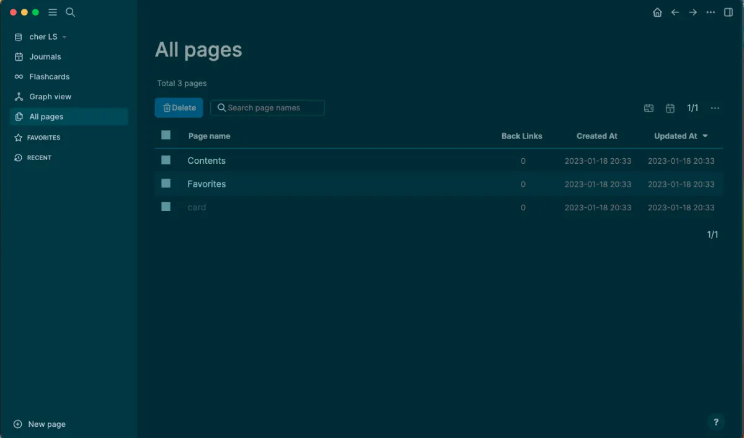
Task: Click the database icon beside cher LS
Action: coord(19,37)
